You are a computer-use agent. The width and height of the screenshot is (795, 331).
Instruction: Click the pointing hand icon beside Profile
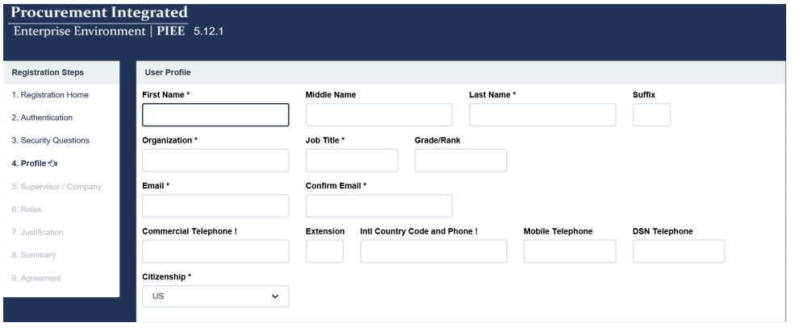(x=52, y=163)
